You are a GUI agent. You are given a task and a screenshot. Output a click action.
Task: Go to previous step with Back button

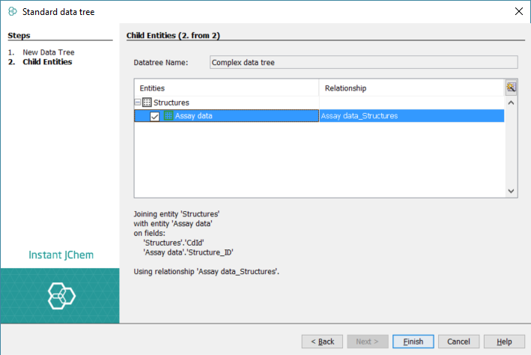click(x=323, y=342)
